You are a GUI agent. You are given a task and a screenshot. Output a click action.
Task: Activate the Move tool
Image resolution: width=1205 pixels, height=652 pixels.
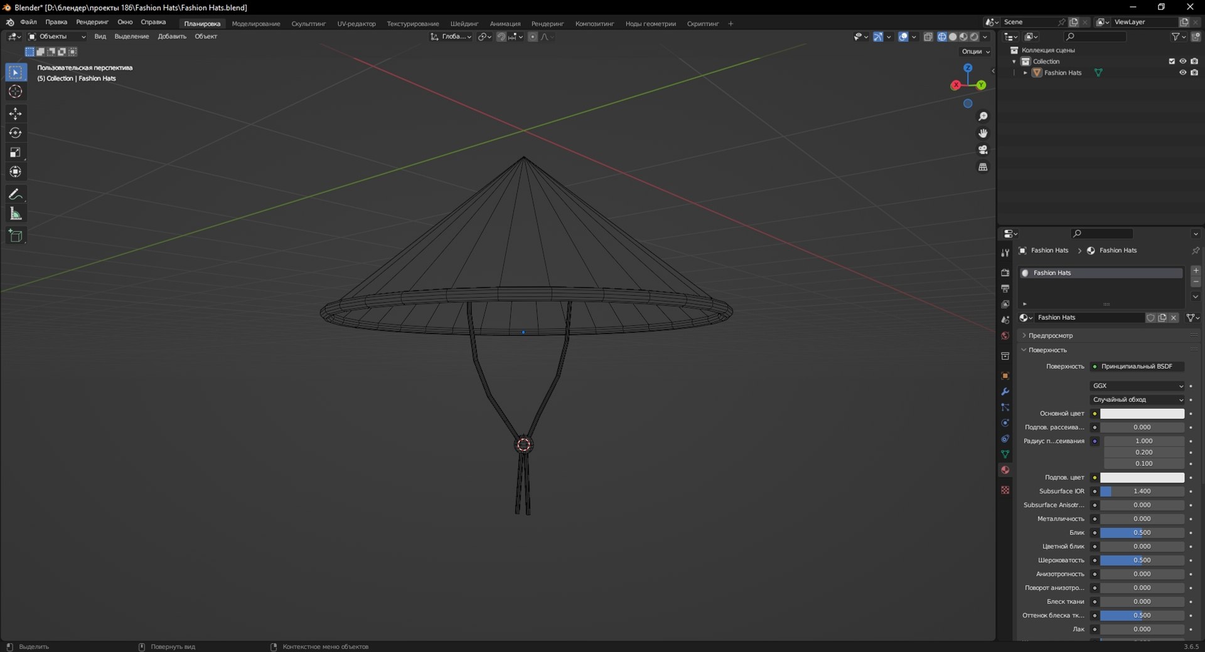pyautogui.click(x=16, y=113)
